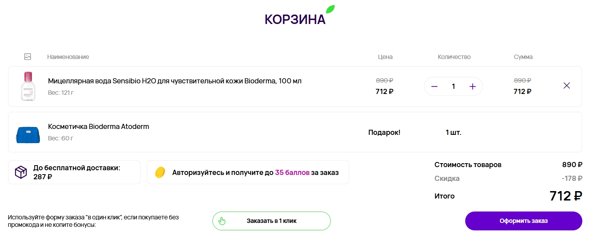The height and width of the screenshot is (241, 589).
Task: Click the image column header icon
Action: point(28,57)
